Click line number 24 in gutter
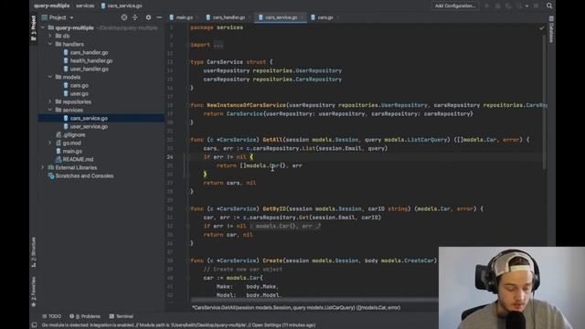The height and width of the screenshot is (329, 585). point(170,157)
